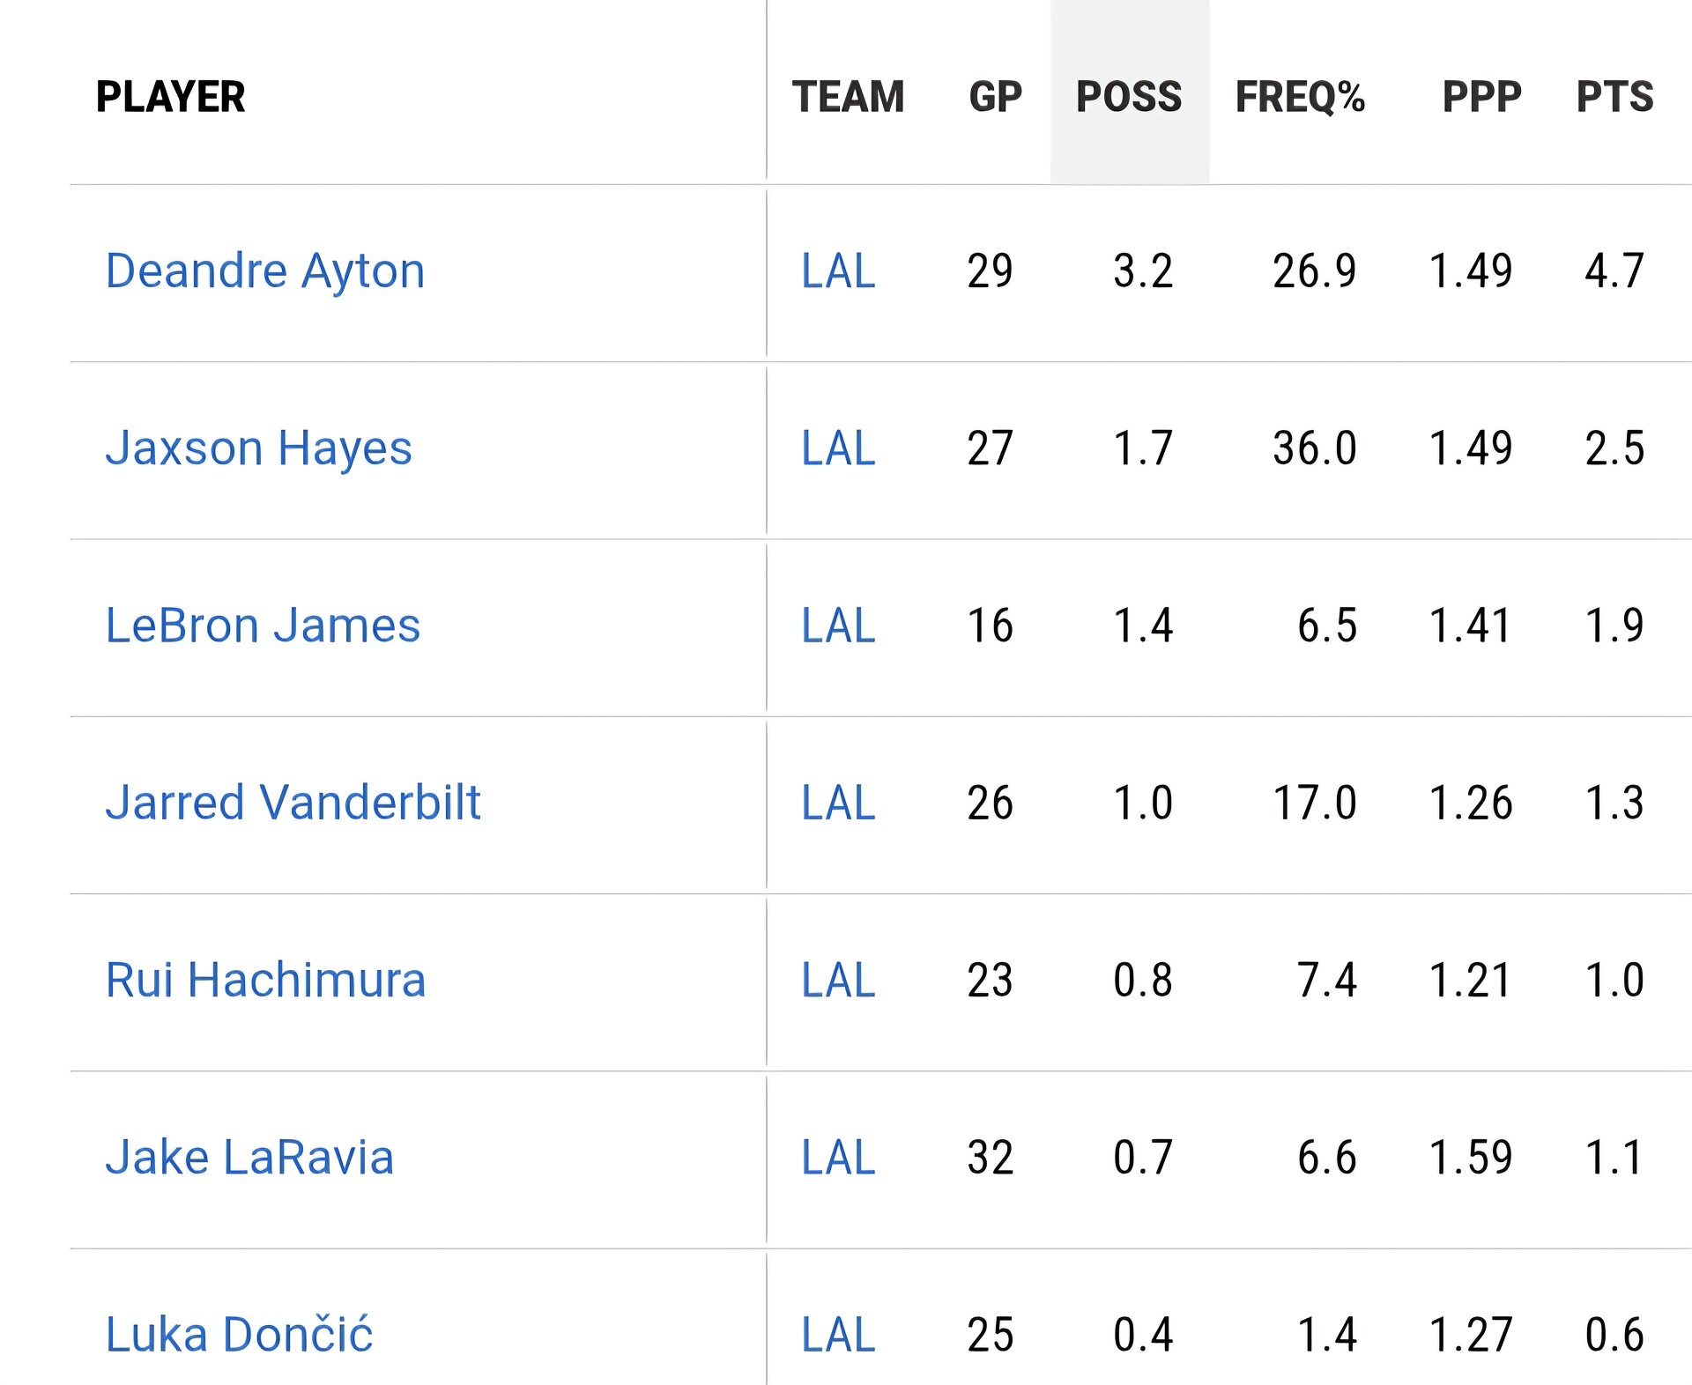
Task: Sort the table by PPP
Action: 1481,96
